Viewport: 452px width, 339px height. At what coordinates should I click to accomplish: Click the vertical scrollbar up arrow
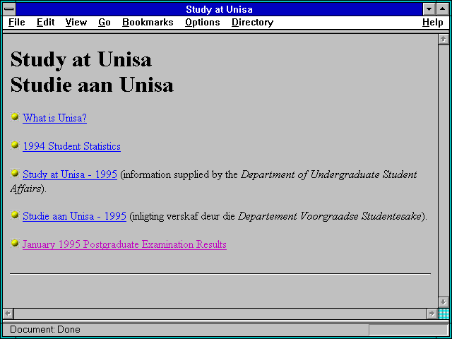pyautogui.click(x=444, y=40)
